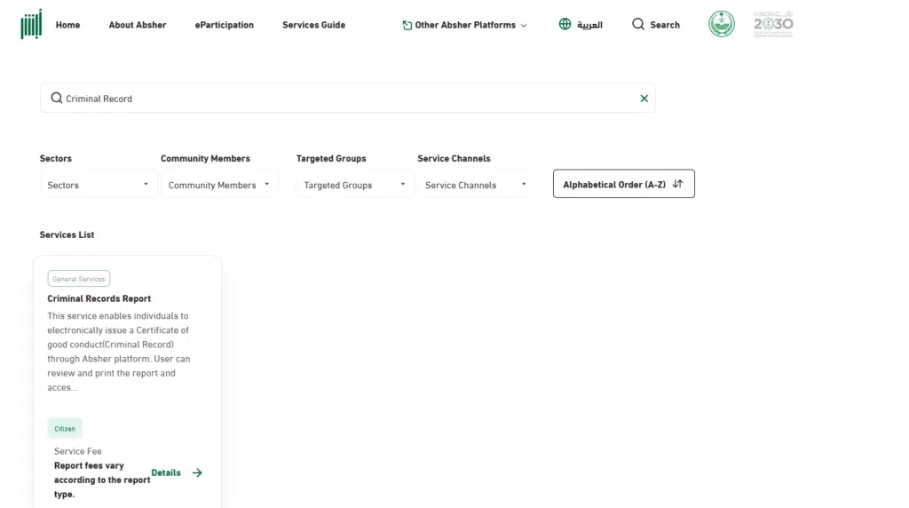Screen dimensions: 909x508
Task: Click the magnifier icon beside Search
Action: point(638,24)
